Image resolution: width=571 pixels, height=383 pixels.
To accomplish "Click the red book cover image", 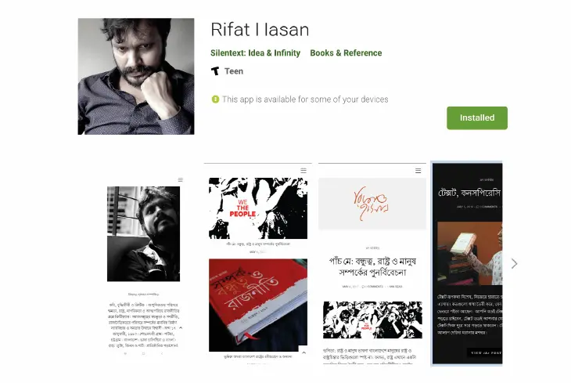I will point(258,305).
